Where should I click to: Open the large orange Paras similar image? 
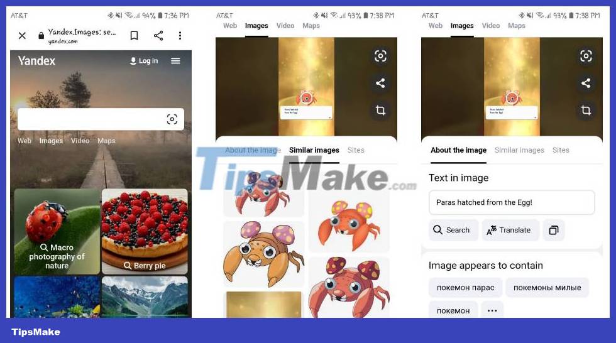point(263,254)
